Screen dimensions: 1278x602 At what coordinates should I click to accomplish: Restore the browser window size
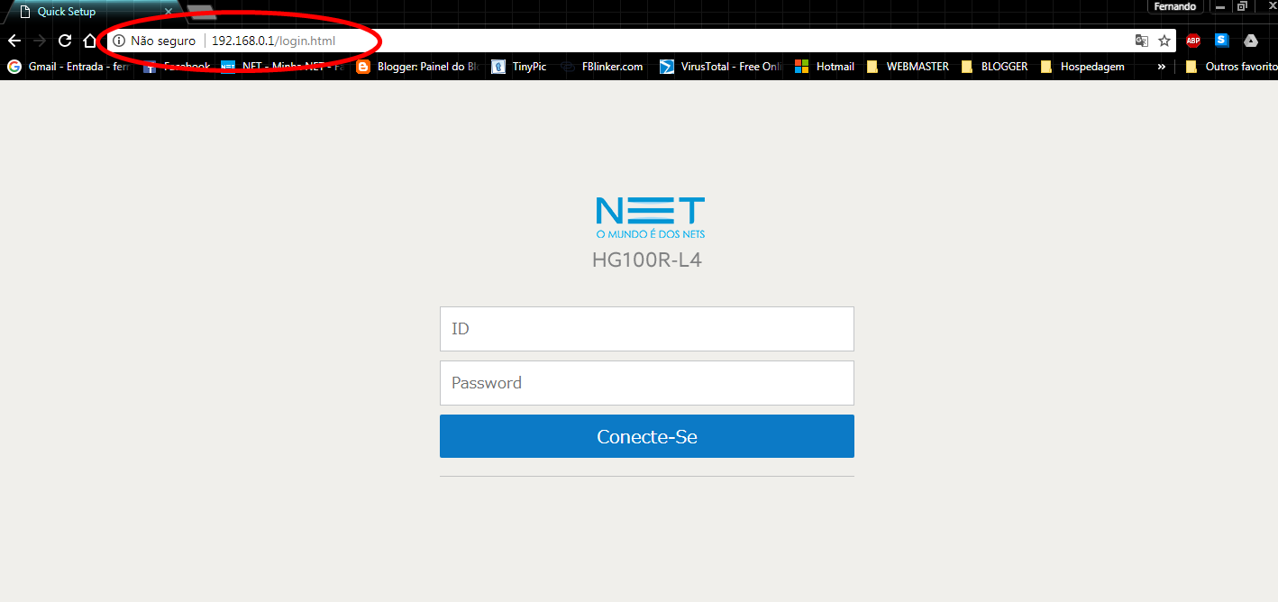[1242, 6]
